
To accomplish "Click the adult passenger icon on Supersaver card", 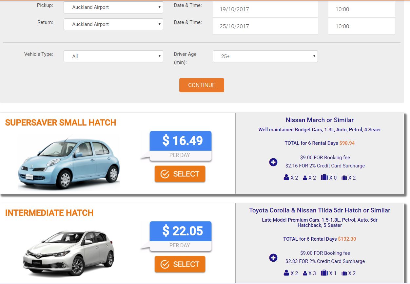I will (286, 177).
